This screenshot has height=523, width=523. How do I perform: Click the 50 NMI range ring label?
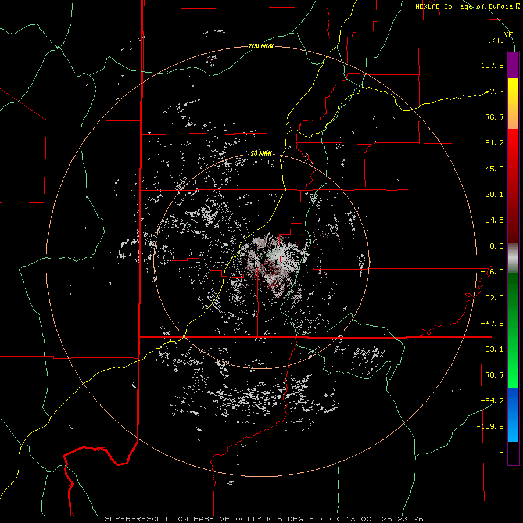[x=261, y=153]
